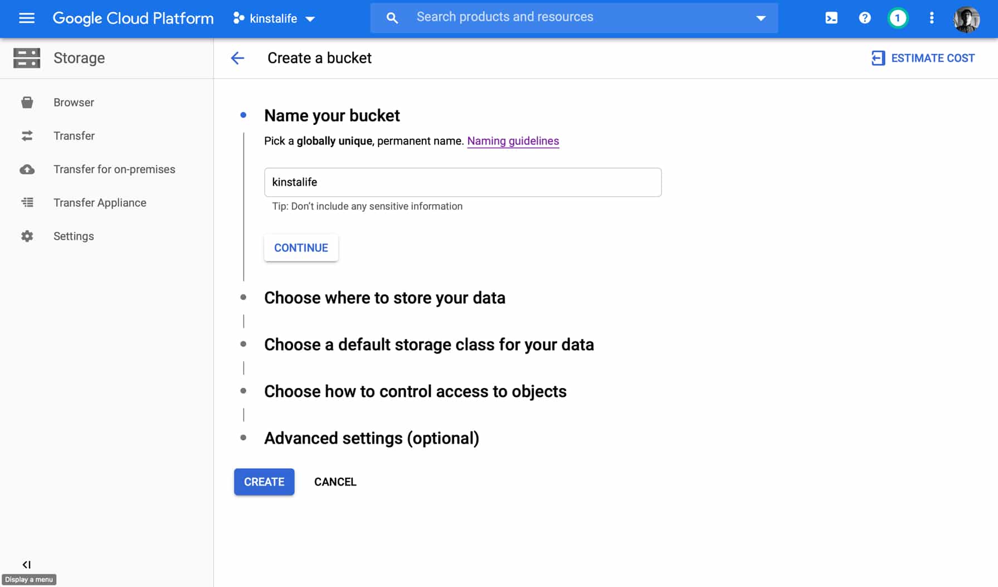Open the kinstalife project selector

point(274,18)
